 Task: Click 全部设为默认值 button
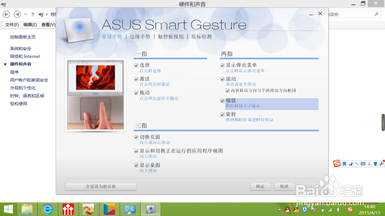(100, 186)
